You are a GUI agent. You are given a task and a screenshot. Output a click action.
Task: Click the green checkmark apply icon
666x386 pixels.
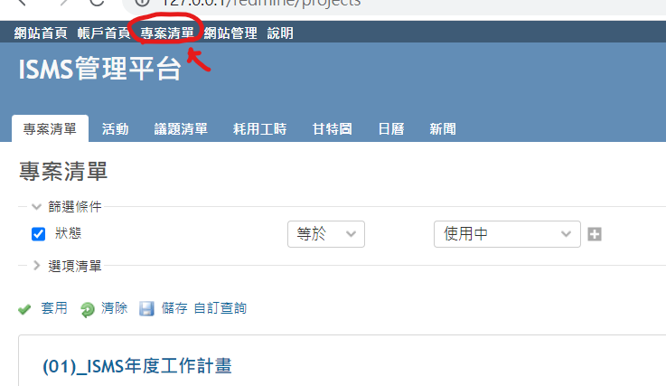pyautogui.click(x=24, y=309)
